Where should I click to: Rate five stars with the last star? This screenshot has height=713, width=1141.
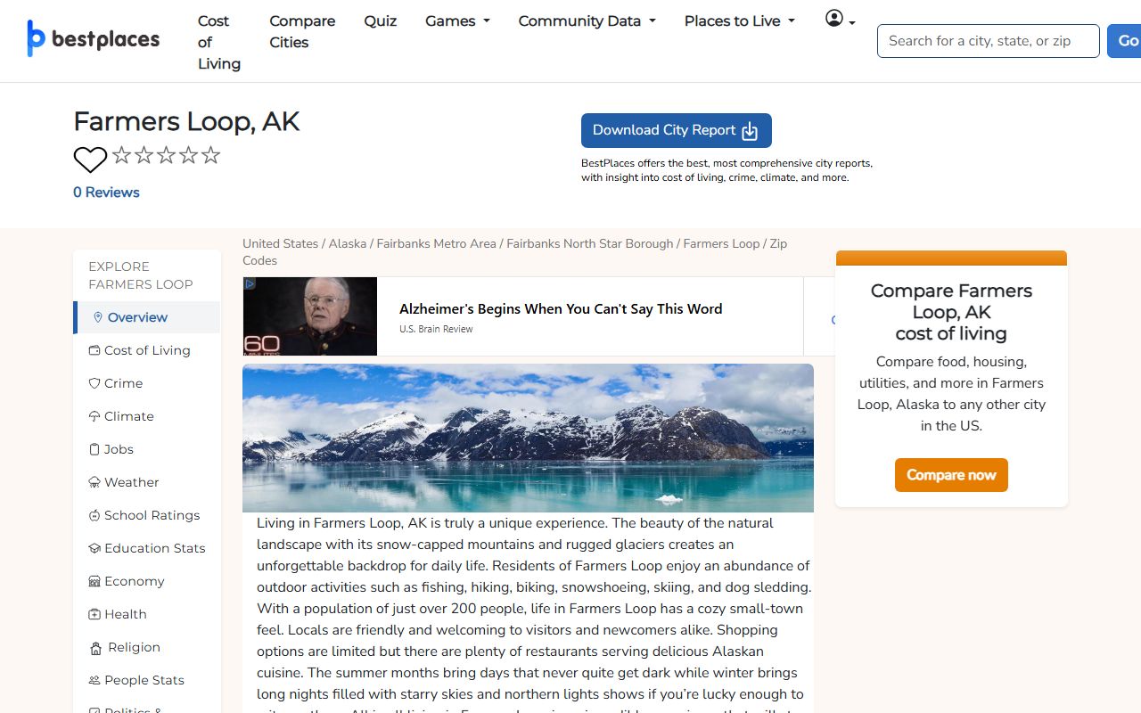pyautogui.click(x=210, y=156)
